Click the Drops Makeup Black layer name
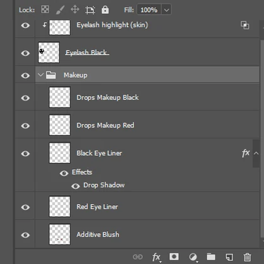This screenshot has height=264, width=264. click(x=107, y=97)
